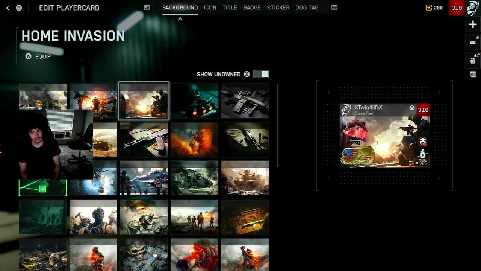Click the 318 level badge in top bar

457,8
